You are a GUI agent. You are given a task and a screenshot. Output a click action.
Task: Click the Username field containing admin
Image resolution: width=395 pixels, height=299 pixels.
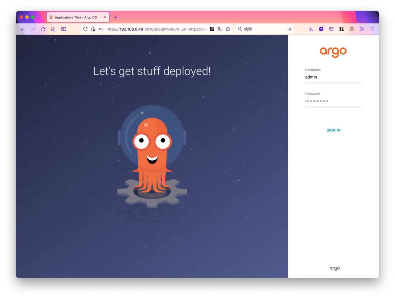[x=333, y=77]
